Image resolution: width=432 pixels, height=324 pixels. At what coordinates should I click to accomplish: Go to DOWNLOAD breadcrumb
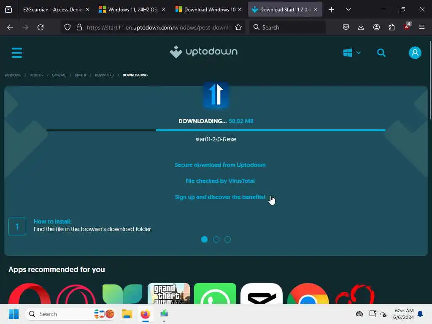click(104, 75)
